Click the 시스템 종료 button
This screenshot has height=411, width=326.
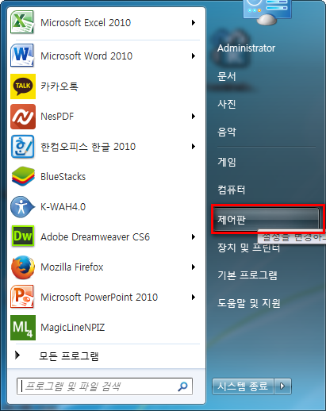click(x=244, y=386)
